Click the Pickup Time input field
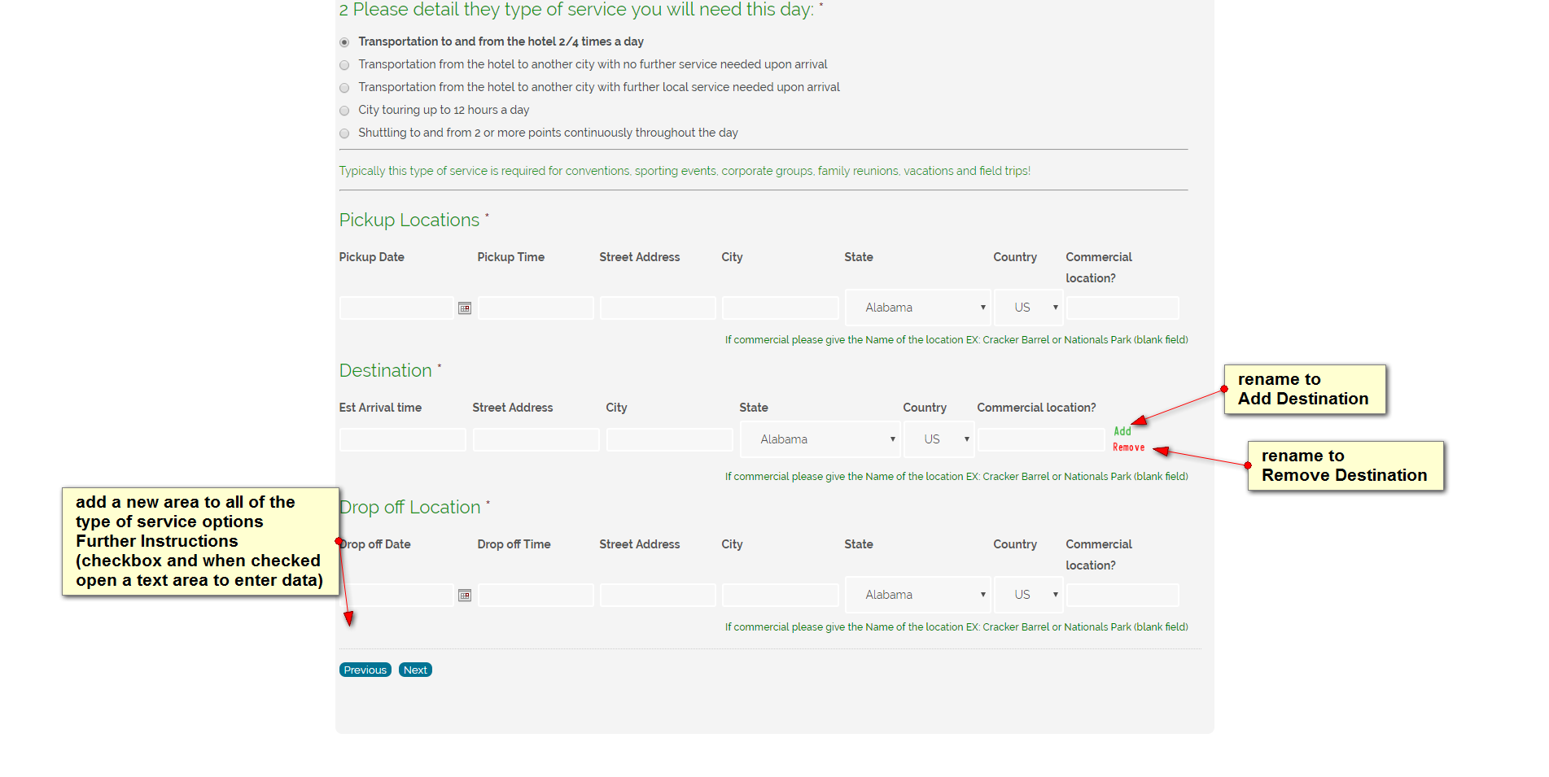 [x=536, y=308]
